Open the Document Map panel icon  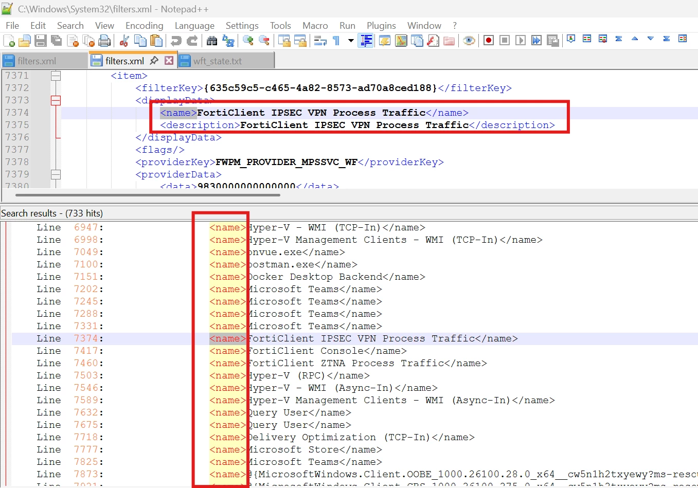pos(401,41)
